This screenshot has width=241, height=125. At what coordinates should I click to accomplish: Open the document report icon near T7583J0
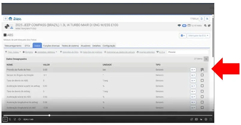(201, 19)
